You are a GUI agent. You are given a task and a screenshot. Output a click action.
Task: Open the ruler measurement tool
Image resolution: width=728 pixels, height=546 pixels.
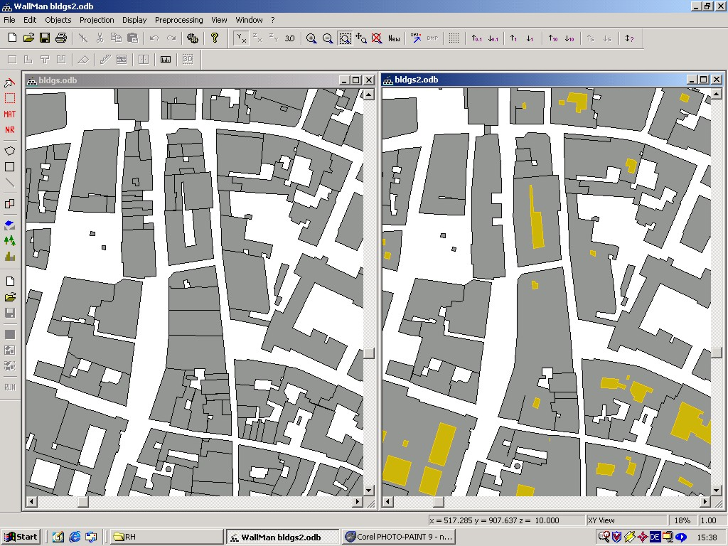pyautogui.click(x=165, y=60)
